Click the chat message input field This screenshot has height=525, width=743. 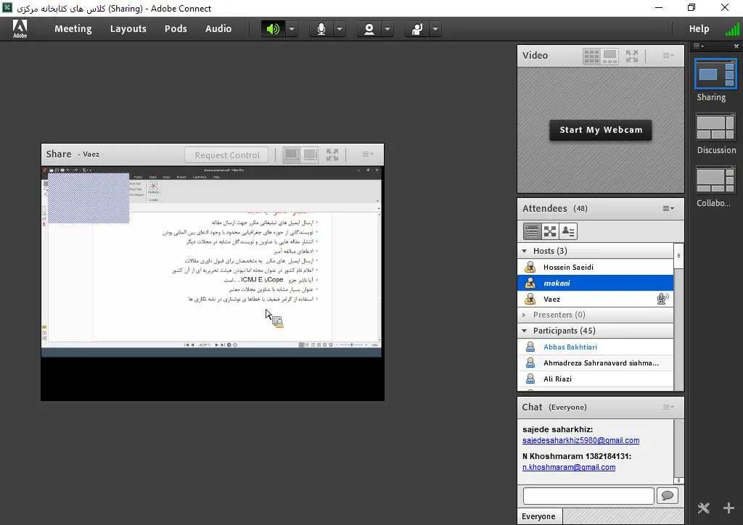588,496
